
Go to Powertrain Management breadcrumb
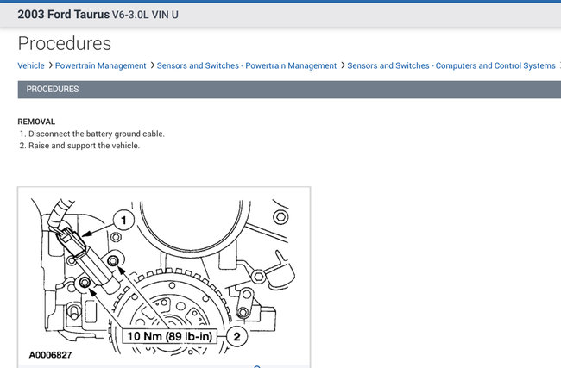(100, 65)
